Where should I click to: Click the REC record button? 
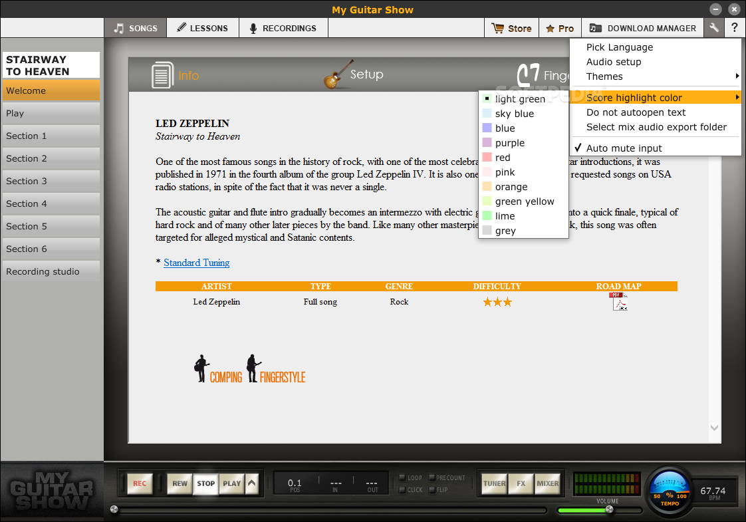140,483
